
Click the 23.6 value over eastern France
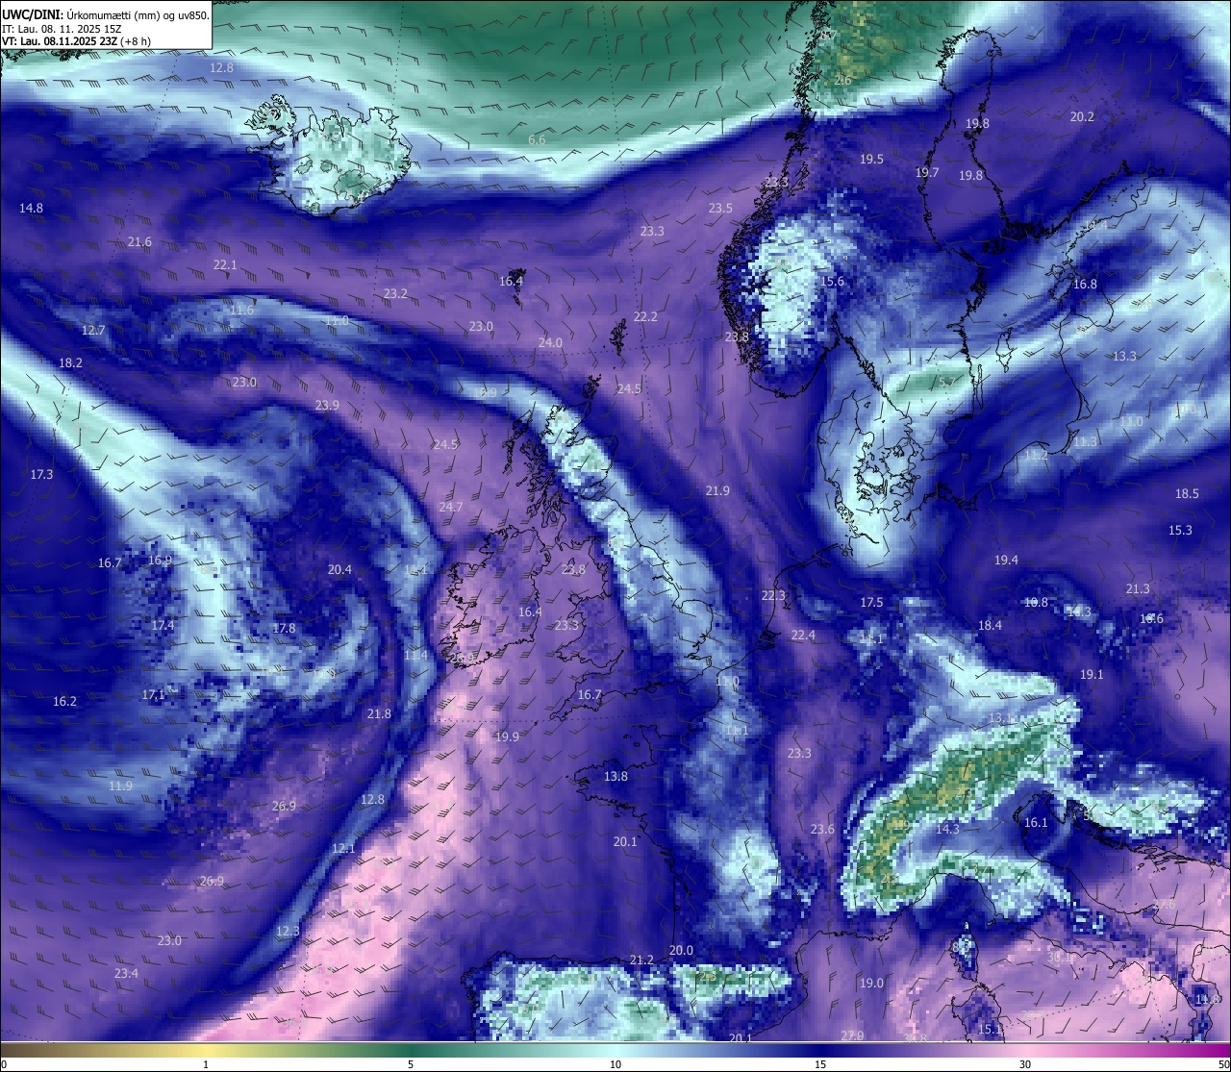point(822,829)
